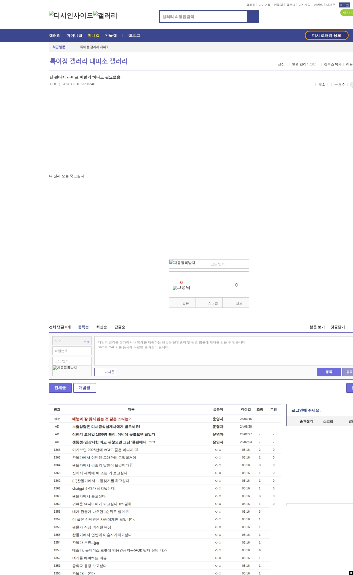
Task: Close the bottom-right X overlay
Action: [x=351, y=573]
